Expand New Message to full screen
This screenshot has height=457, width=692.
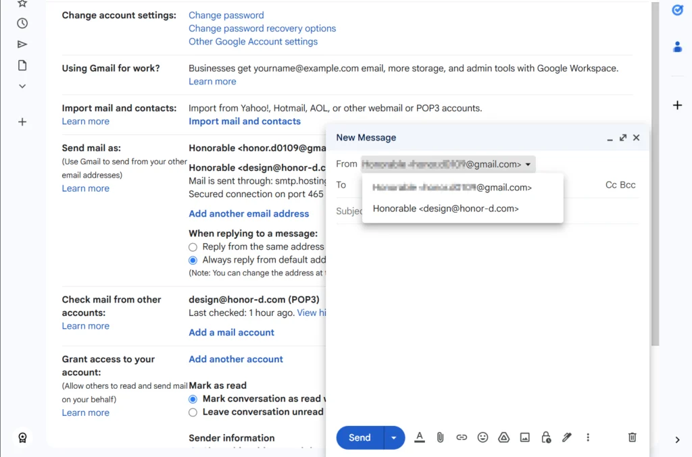tap(622, 138)
